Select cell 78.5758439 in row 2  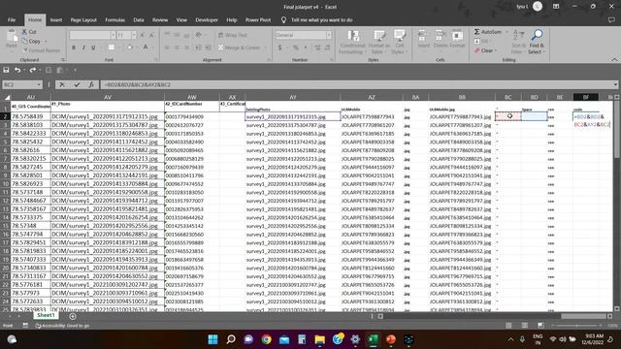pyautogui.click(x=30, y=116)
